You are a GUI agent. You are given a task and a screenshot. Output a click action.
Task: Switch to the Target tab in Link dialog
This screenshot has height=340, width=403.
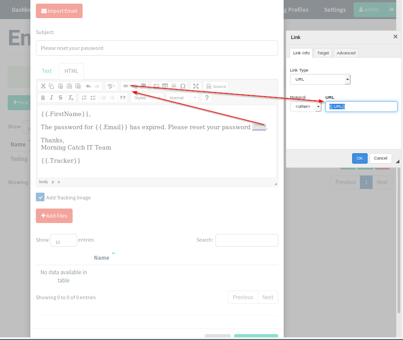323,53
